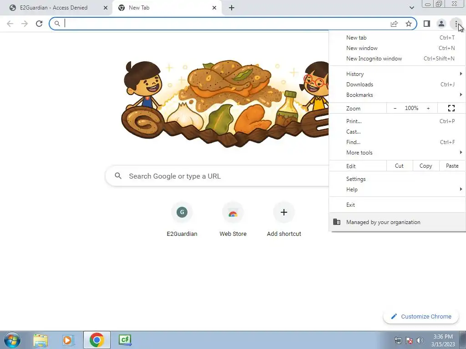Click the back navigation arrow
This screenshot has height=349, width=466.
[x=10, y=24]
